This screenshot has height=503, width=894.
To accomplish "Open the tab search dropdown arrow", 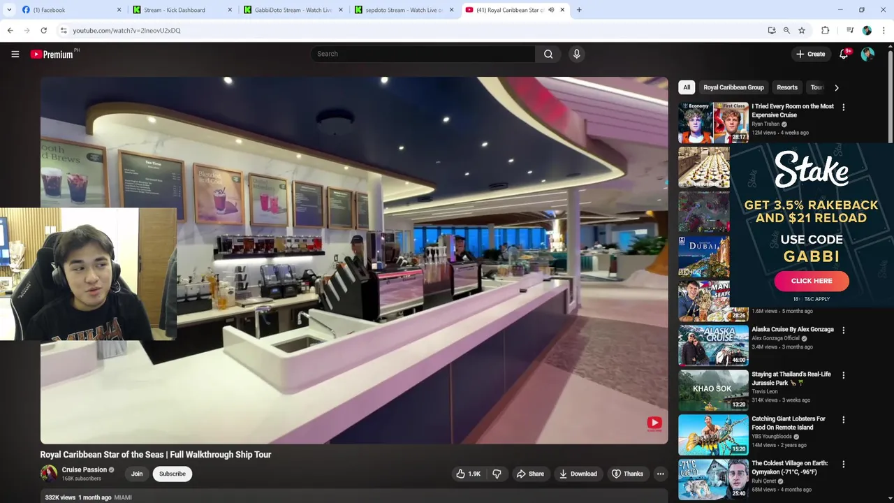I will pos(10,10).
